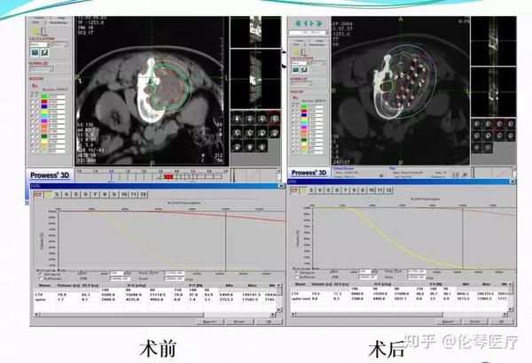Click the green isodose color swatch, pre-op window
The width and height of the screenshot is (532, 363).
tap(44, 97)
